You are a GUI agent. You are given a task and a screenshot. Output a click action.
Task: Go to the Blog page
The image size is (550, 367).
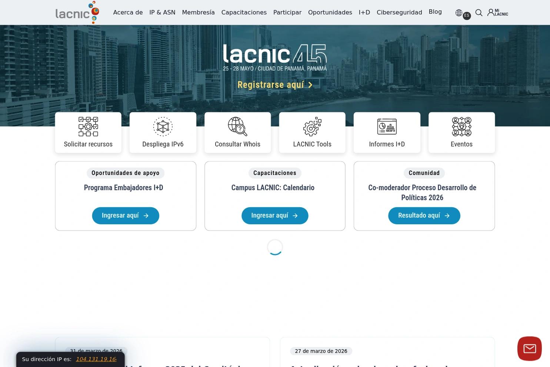(435, 12)
